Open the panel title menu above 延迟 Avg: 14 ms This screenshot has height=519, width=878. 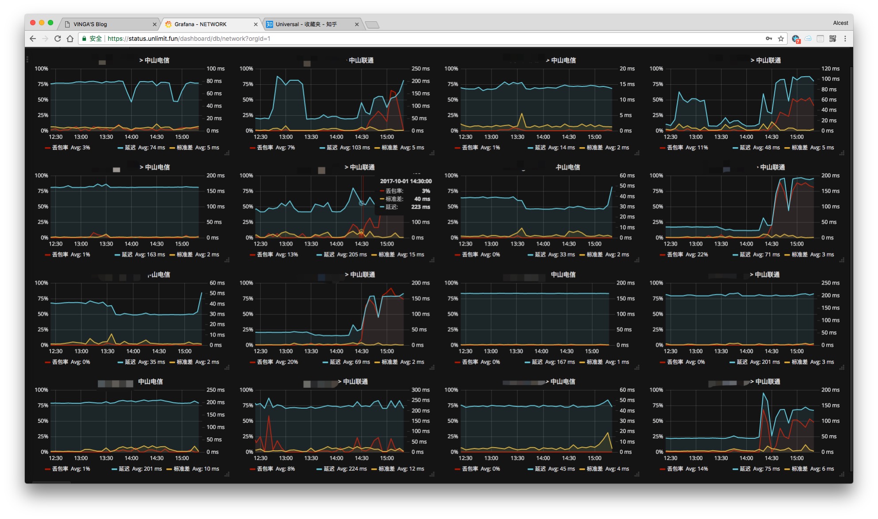[x=561, y=60]
